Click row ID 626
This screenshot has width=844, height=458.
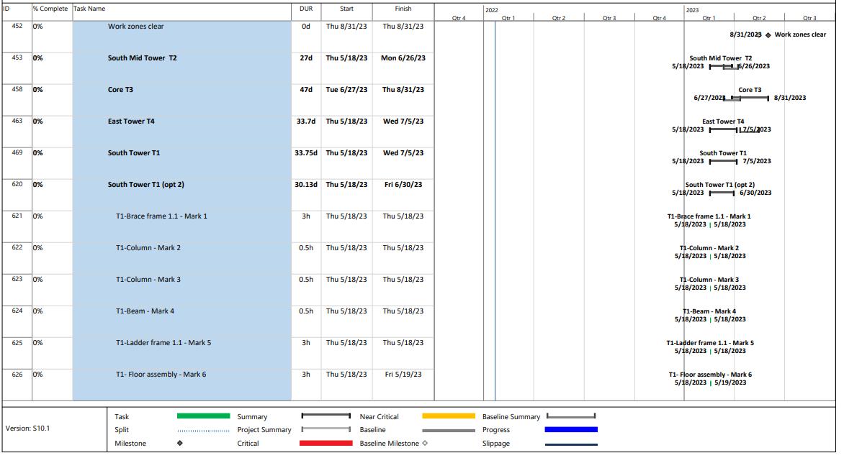pos(17,375)
